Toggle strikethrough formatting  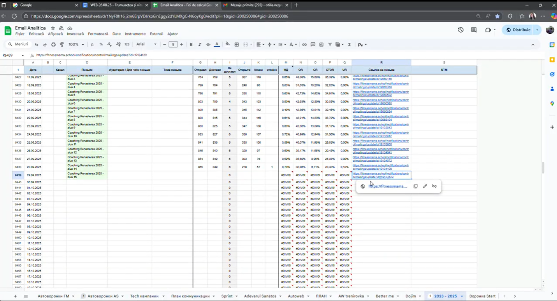click(208, 45)
